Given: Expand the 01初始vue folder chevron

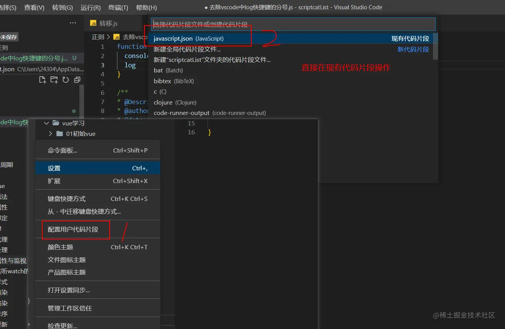Looking at the screenshot, I should 50,134.
